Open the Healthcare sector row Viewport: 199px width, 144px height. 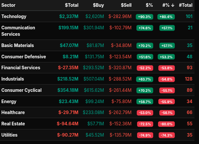[13, 112]
